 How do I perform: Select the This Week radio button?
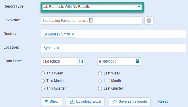pos(43,73)
